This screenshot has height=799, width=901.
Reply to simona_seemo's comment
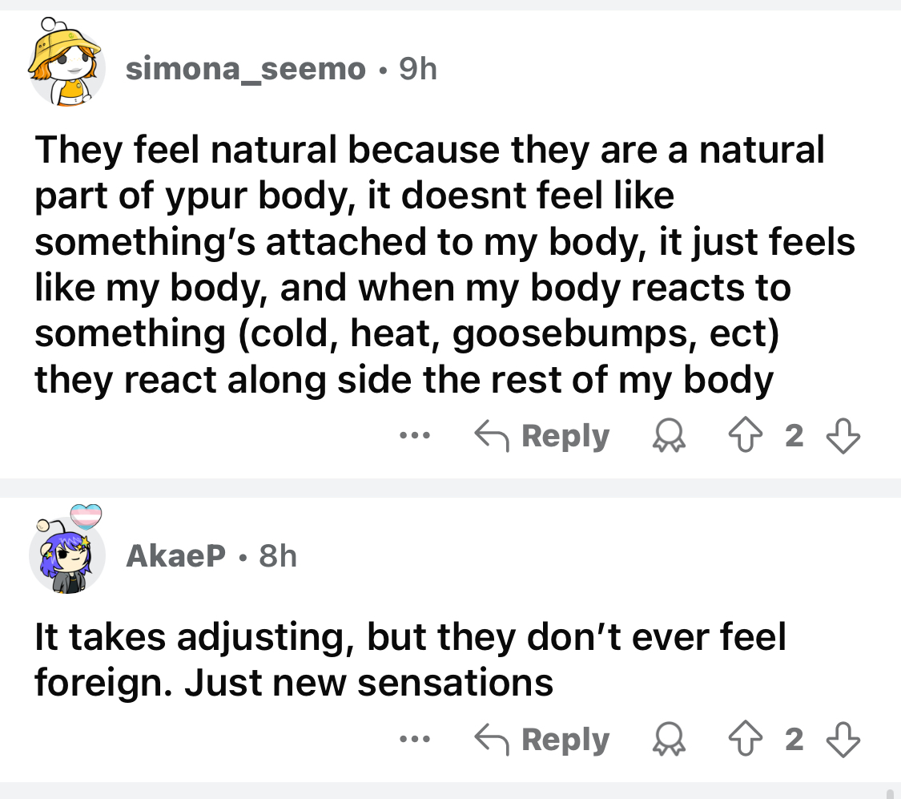coord(542,437)
